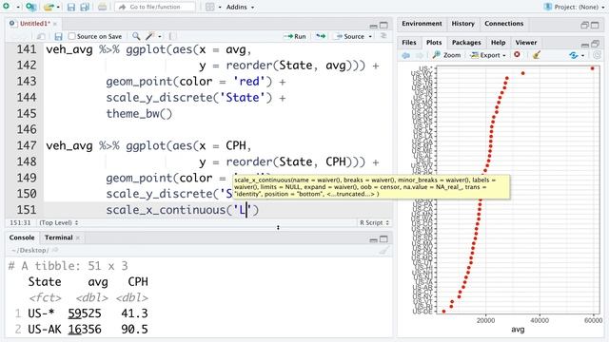Click the Save All documents icon
Viewport: 609px width, 342px height.
click(x=85, y=7)
